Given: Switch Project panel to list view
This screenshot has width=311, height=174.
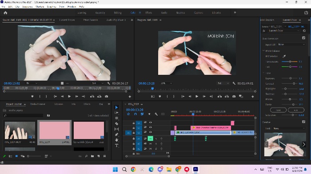Looking at the screenshot, I should (10, 156).
